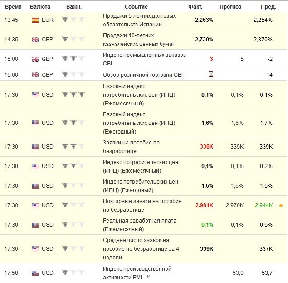
Task: Open the Индекс промышленных заказов CBI event
Action: point(144,59)
